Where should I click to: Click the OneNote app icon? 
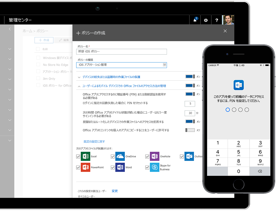click(154, 156)
